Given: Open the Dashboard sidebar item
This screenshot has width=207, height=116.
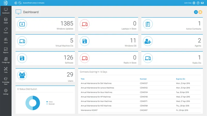Looking at the screenshot, I should pyautogui.click(x=6, y=11).
